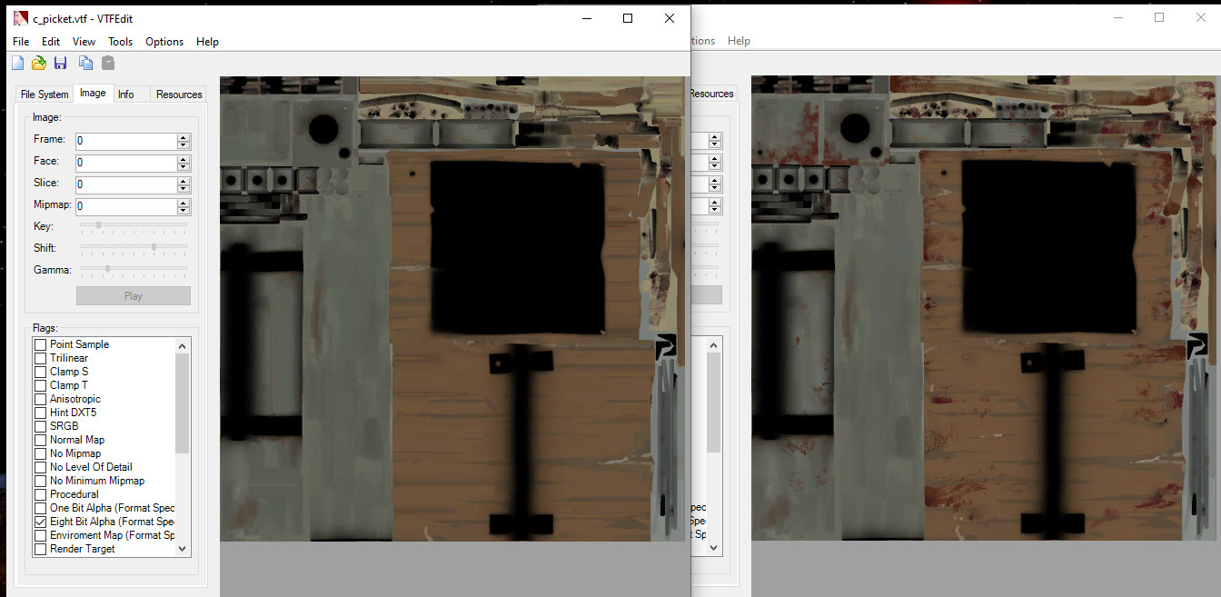Toggle the Normal Map flag checkbox

pos(40,440)
